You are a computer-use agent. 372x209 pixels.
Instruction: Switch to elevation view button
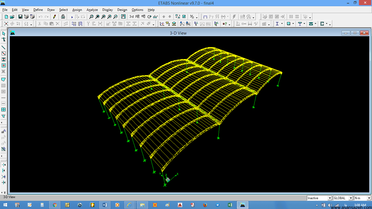143,17
